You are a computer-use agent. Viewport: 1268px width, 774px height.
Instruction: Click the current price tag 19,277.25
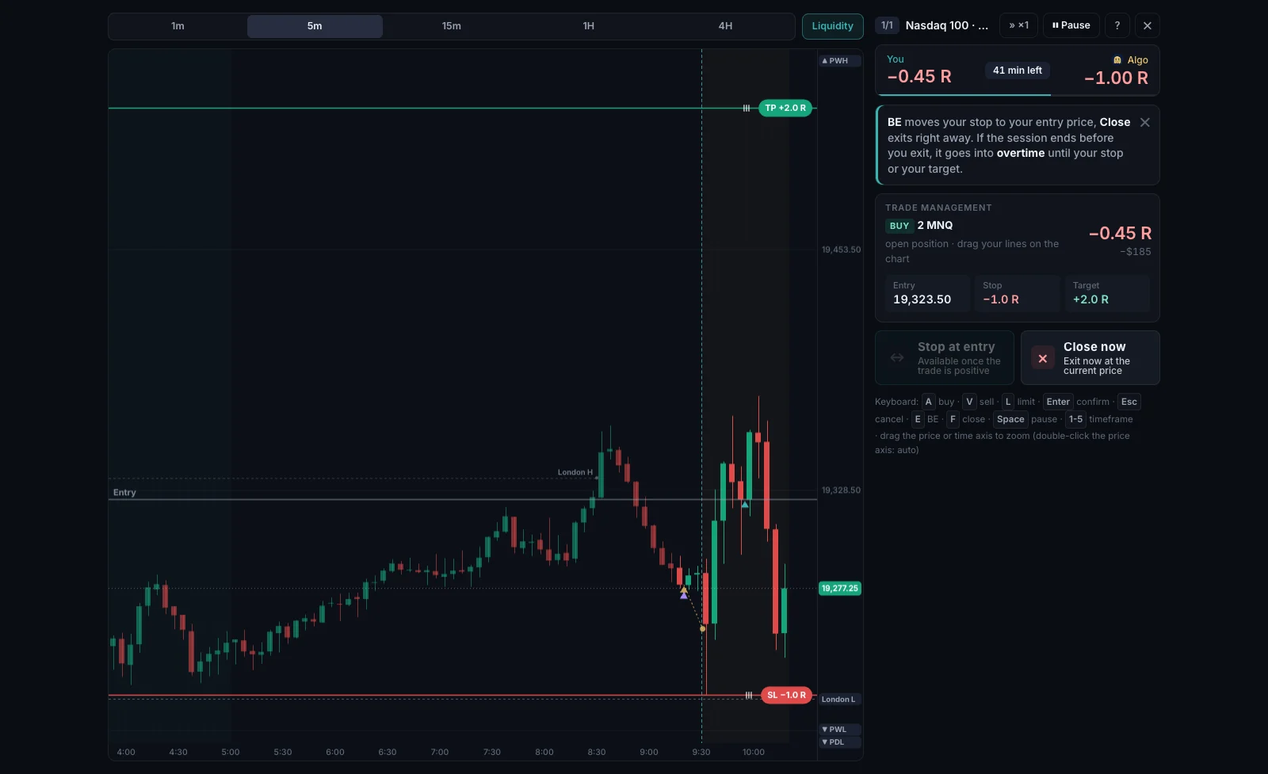pos(839,588)
